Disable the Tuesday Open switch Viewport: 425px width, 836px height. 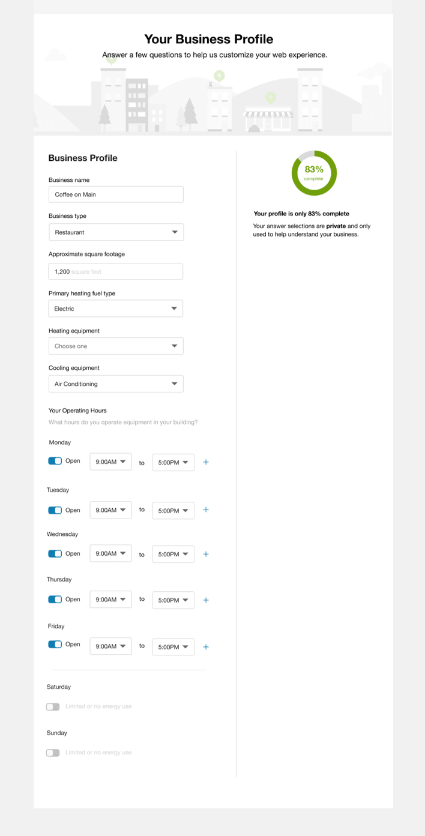[55, 510]
